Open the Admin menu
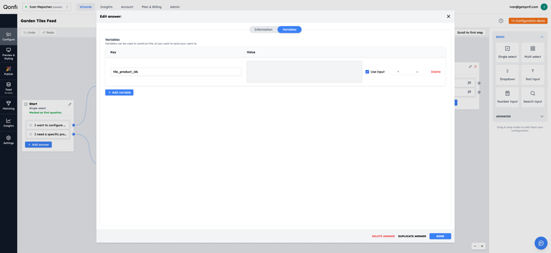The height and width of the screenshot is (253, 551). pyautogui.click(x=175, y=6)
